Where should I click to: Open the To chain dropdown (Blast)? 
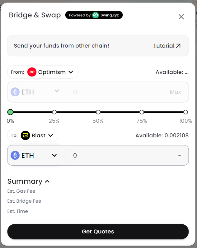[x=33, y=135]
